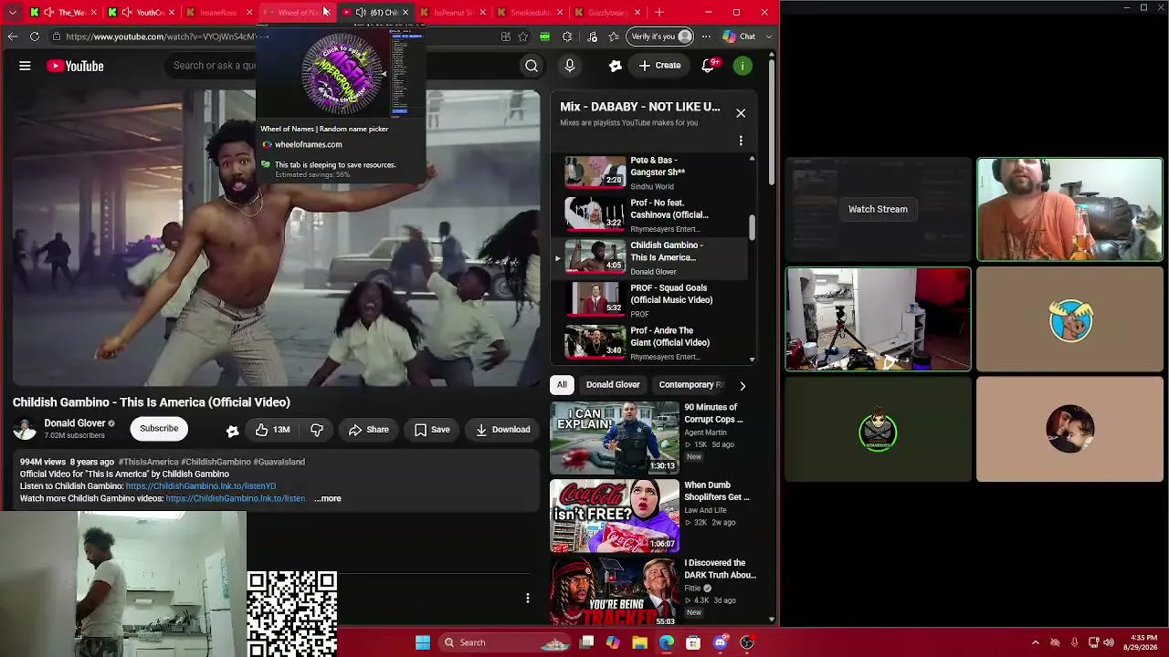This screenshot has height=657, width=1169.
Task: Switch to the InsaneRoss browser tab
Action: (x=218, y=13)
